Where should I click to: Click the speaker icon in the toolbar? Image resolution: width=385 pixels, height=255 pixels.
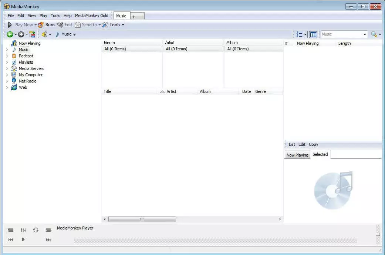(x=44, y=34)
